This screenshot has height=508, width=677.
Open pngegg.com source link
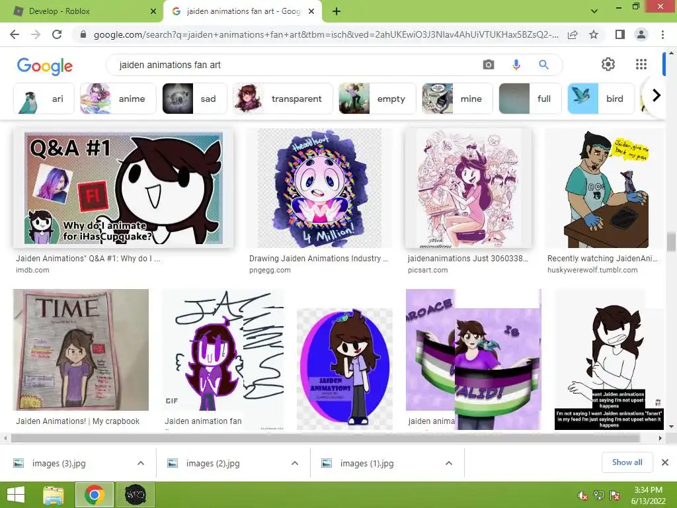270,270
